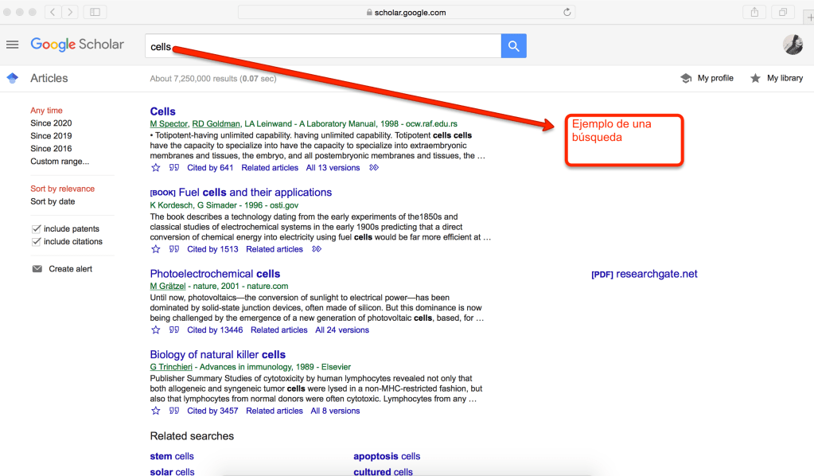
Task: Open 'My library' in top bar
Action: point(777,78)
